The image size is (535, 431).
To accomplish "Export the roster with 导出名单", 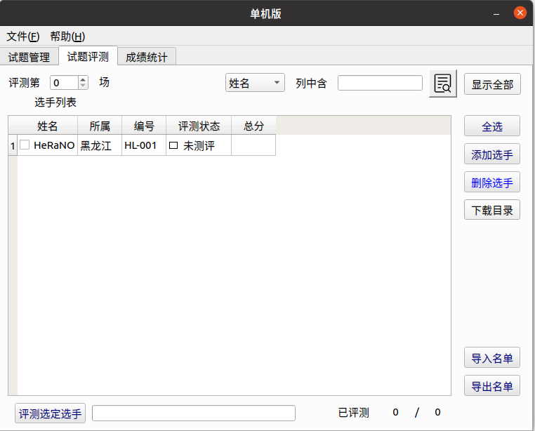I will 492,386.
